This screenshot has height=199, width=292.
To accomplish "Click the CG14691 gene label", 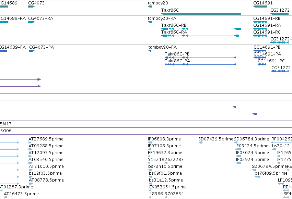I will [x=263, y=3].
